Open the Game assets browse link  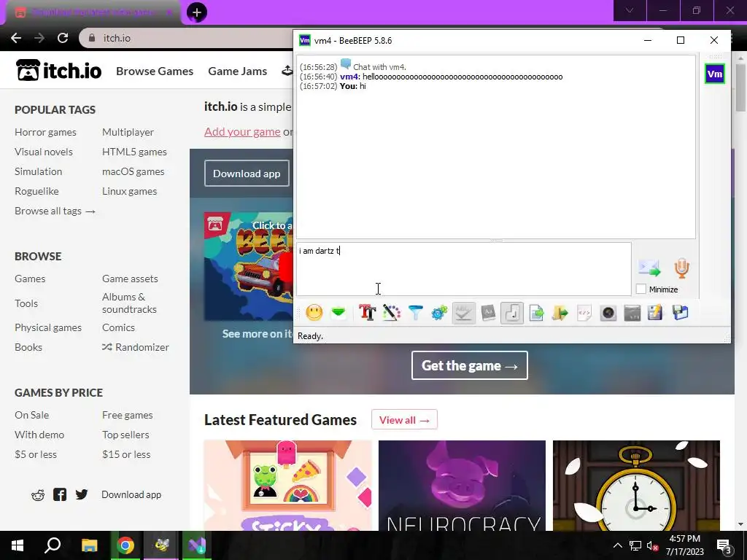pos(130,279)
